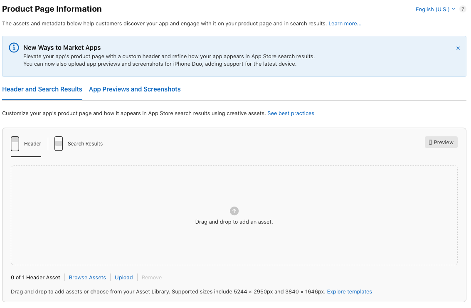The image size is (471, 308).
Task: Click the Product Page Information heading
Action: [x=52, y=9]
